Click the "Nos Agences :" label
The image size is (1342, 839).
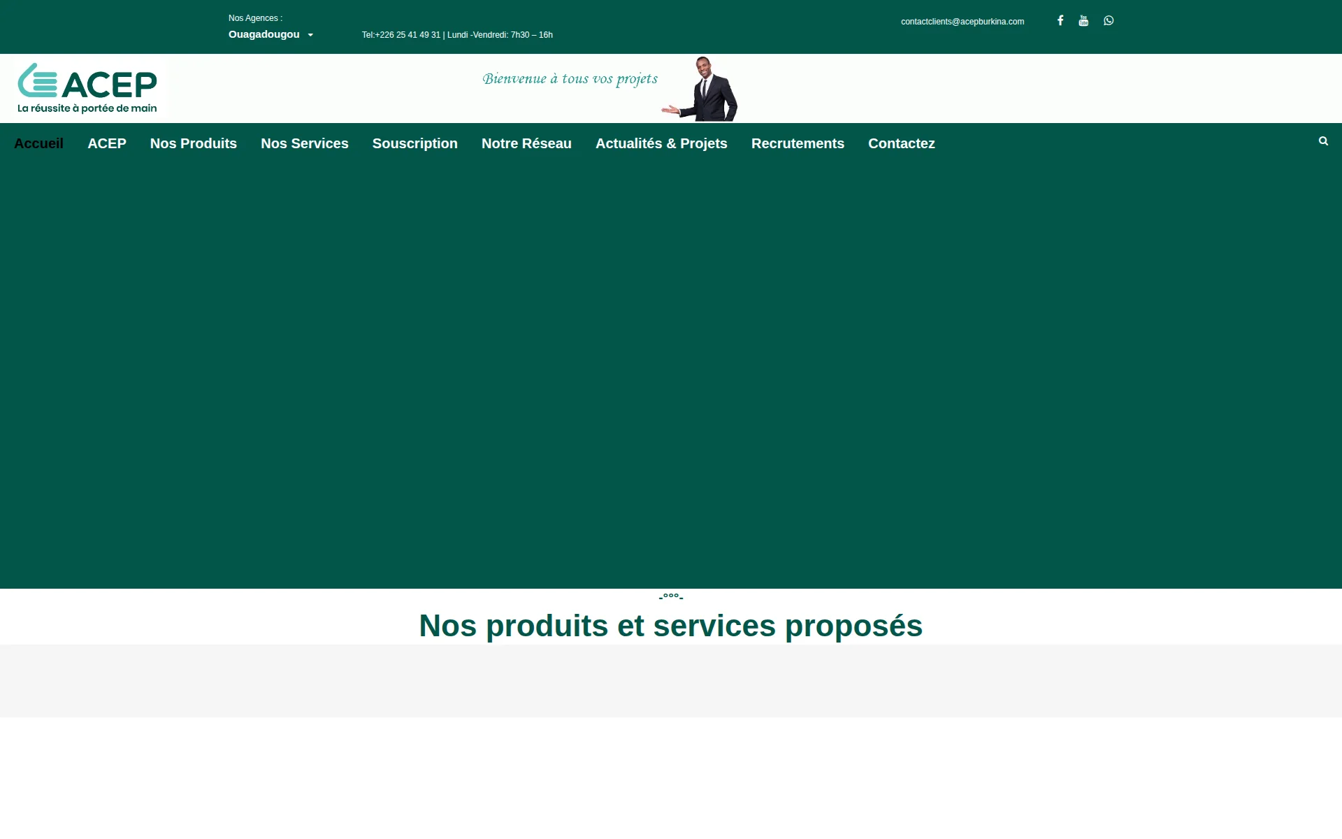(255, 18)
